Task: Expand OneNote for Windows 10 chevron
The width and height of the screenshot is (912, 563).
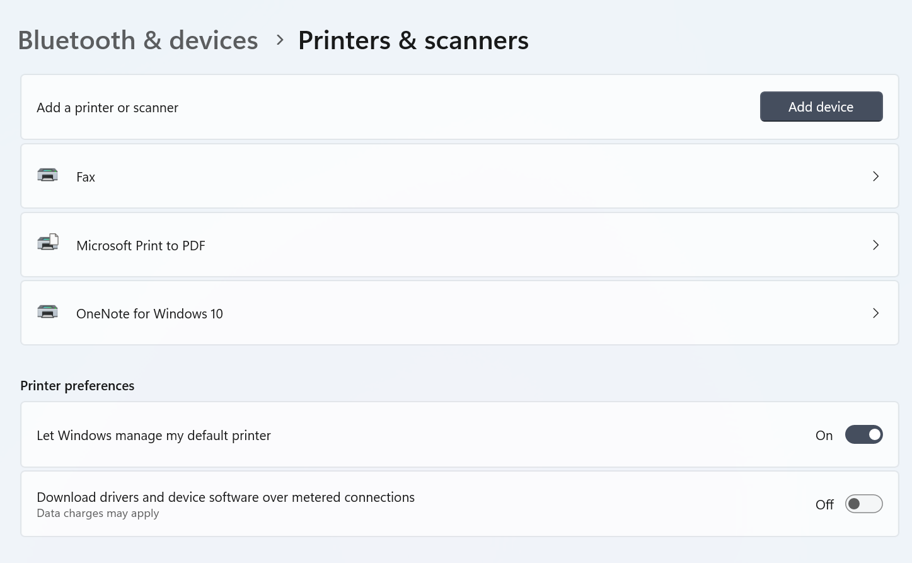Action: [875, 313]
